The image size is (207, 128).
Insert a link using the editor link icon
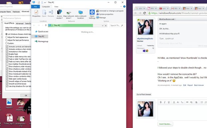coord(187,102)
